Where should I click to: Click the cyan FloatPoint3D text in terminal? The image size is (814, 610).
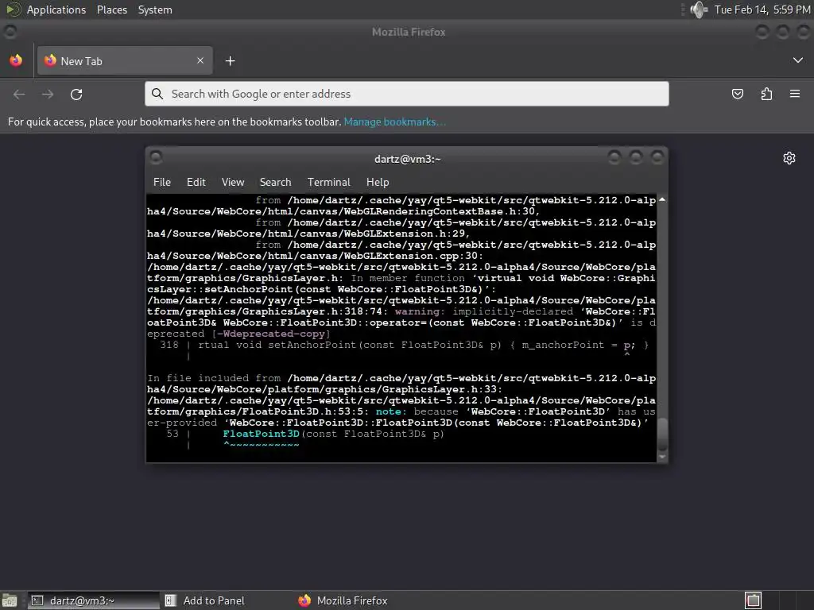[x=261, y=434]
